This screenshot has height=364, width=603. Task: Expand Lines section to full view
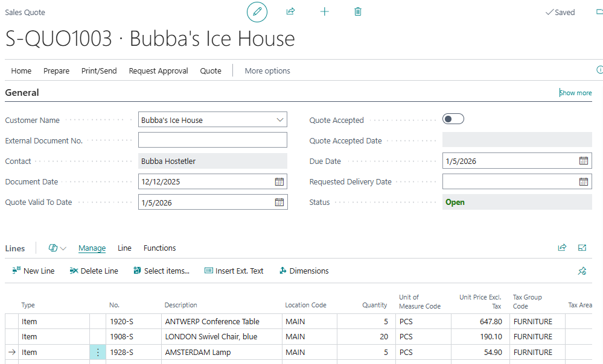tap(582, 248)
